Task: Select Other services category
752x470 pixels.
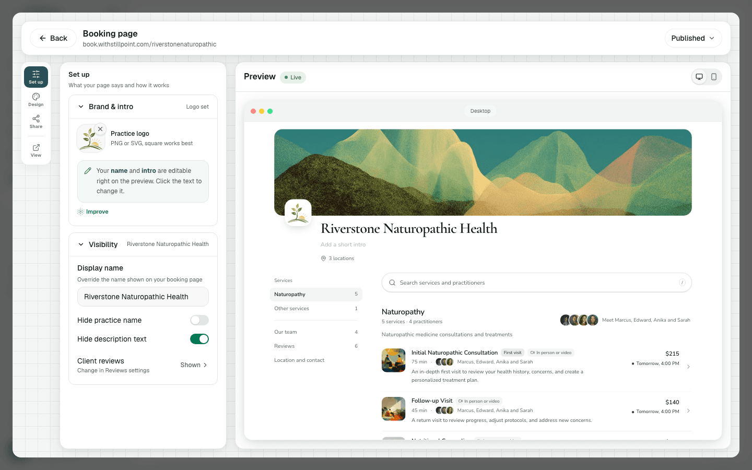Action: pyautogui.click(x=316, y=309)
